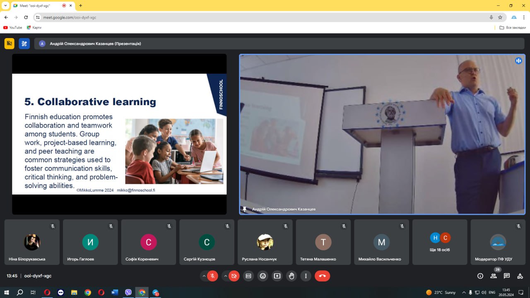Toggle the camera on/off button
The width and height of the screenshot is (530, 298).
click(234, 276)
